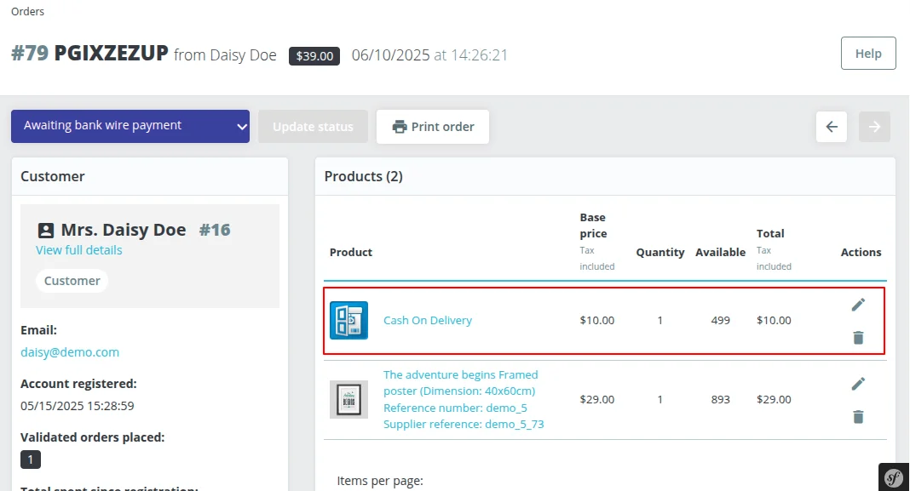Open the Symfony profiler toolbar icon
This screenshot has width=910, height=491.
[892, 477]
